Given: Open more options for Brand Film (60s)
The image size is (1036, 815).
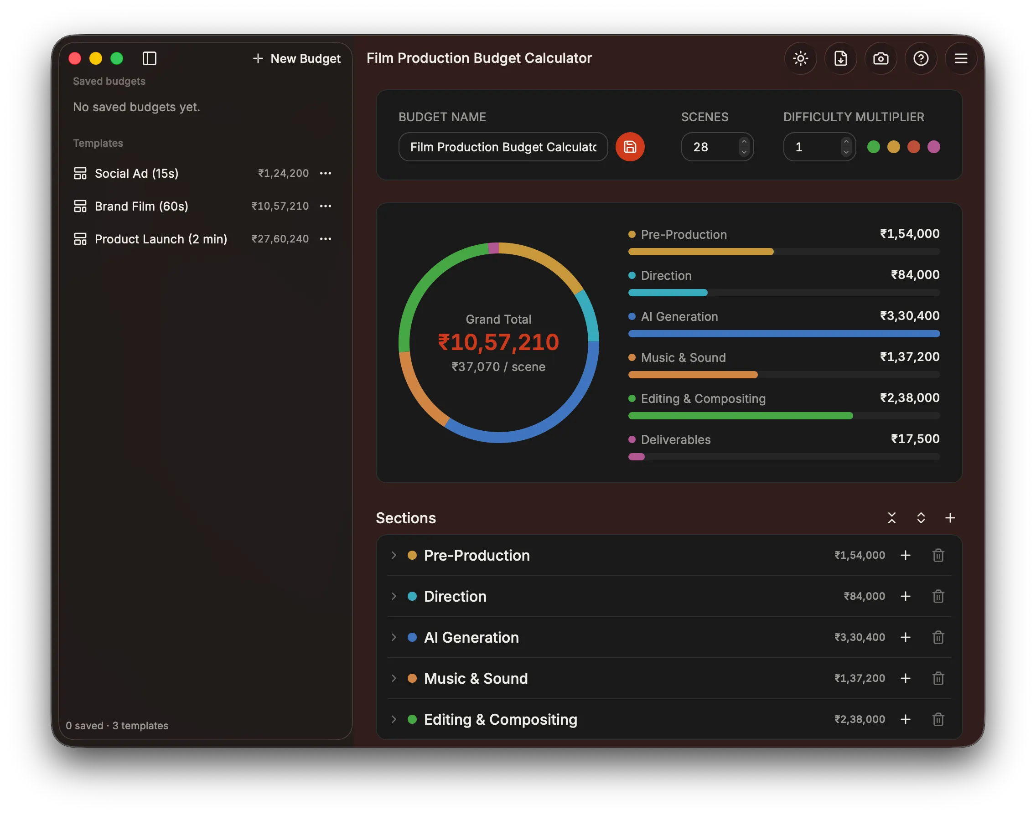Looking at the screenshot, I should point(326,206).
